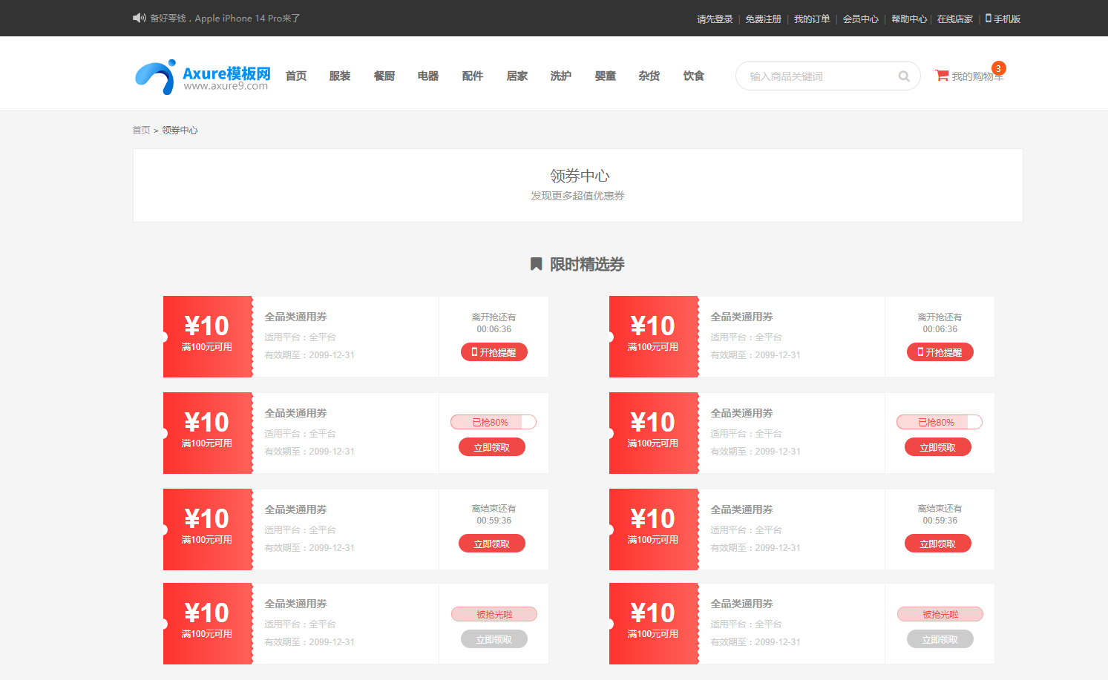Click red ¥10 block of left-column 开抢提醒 coupon
The height and width of the screenshot is (680, 1108).
(208, 337)
